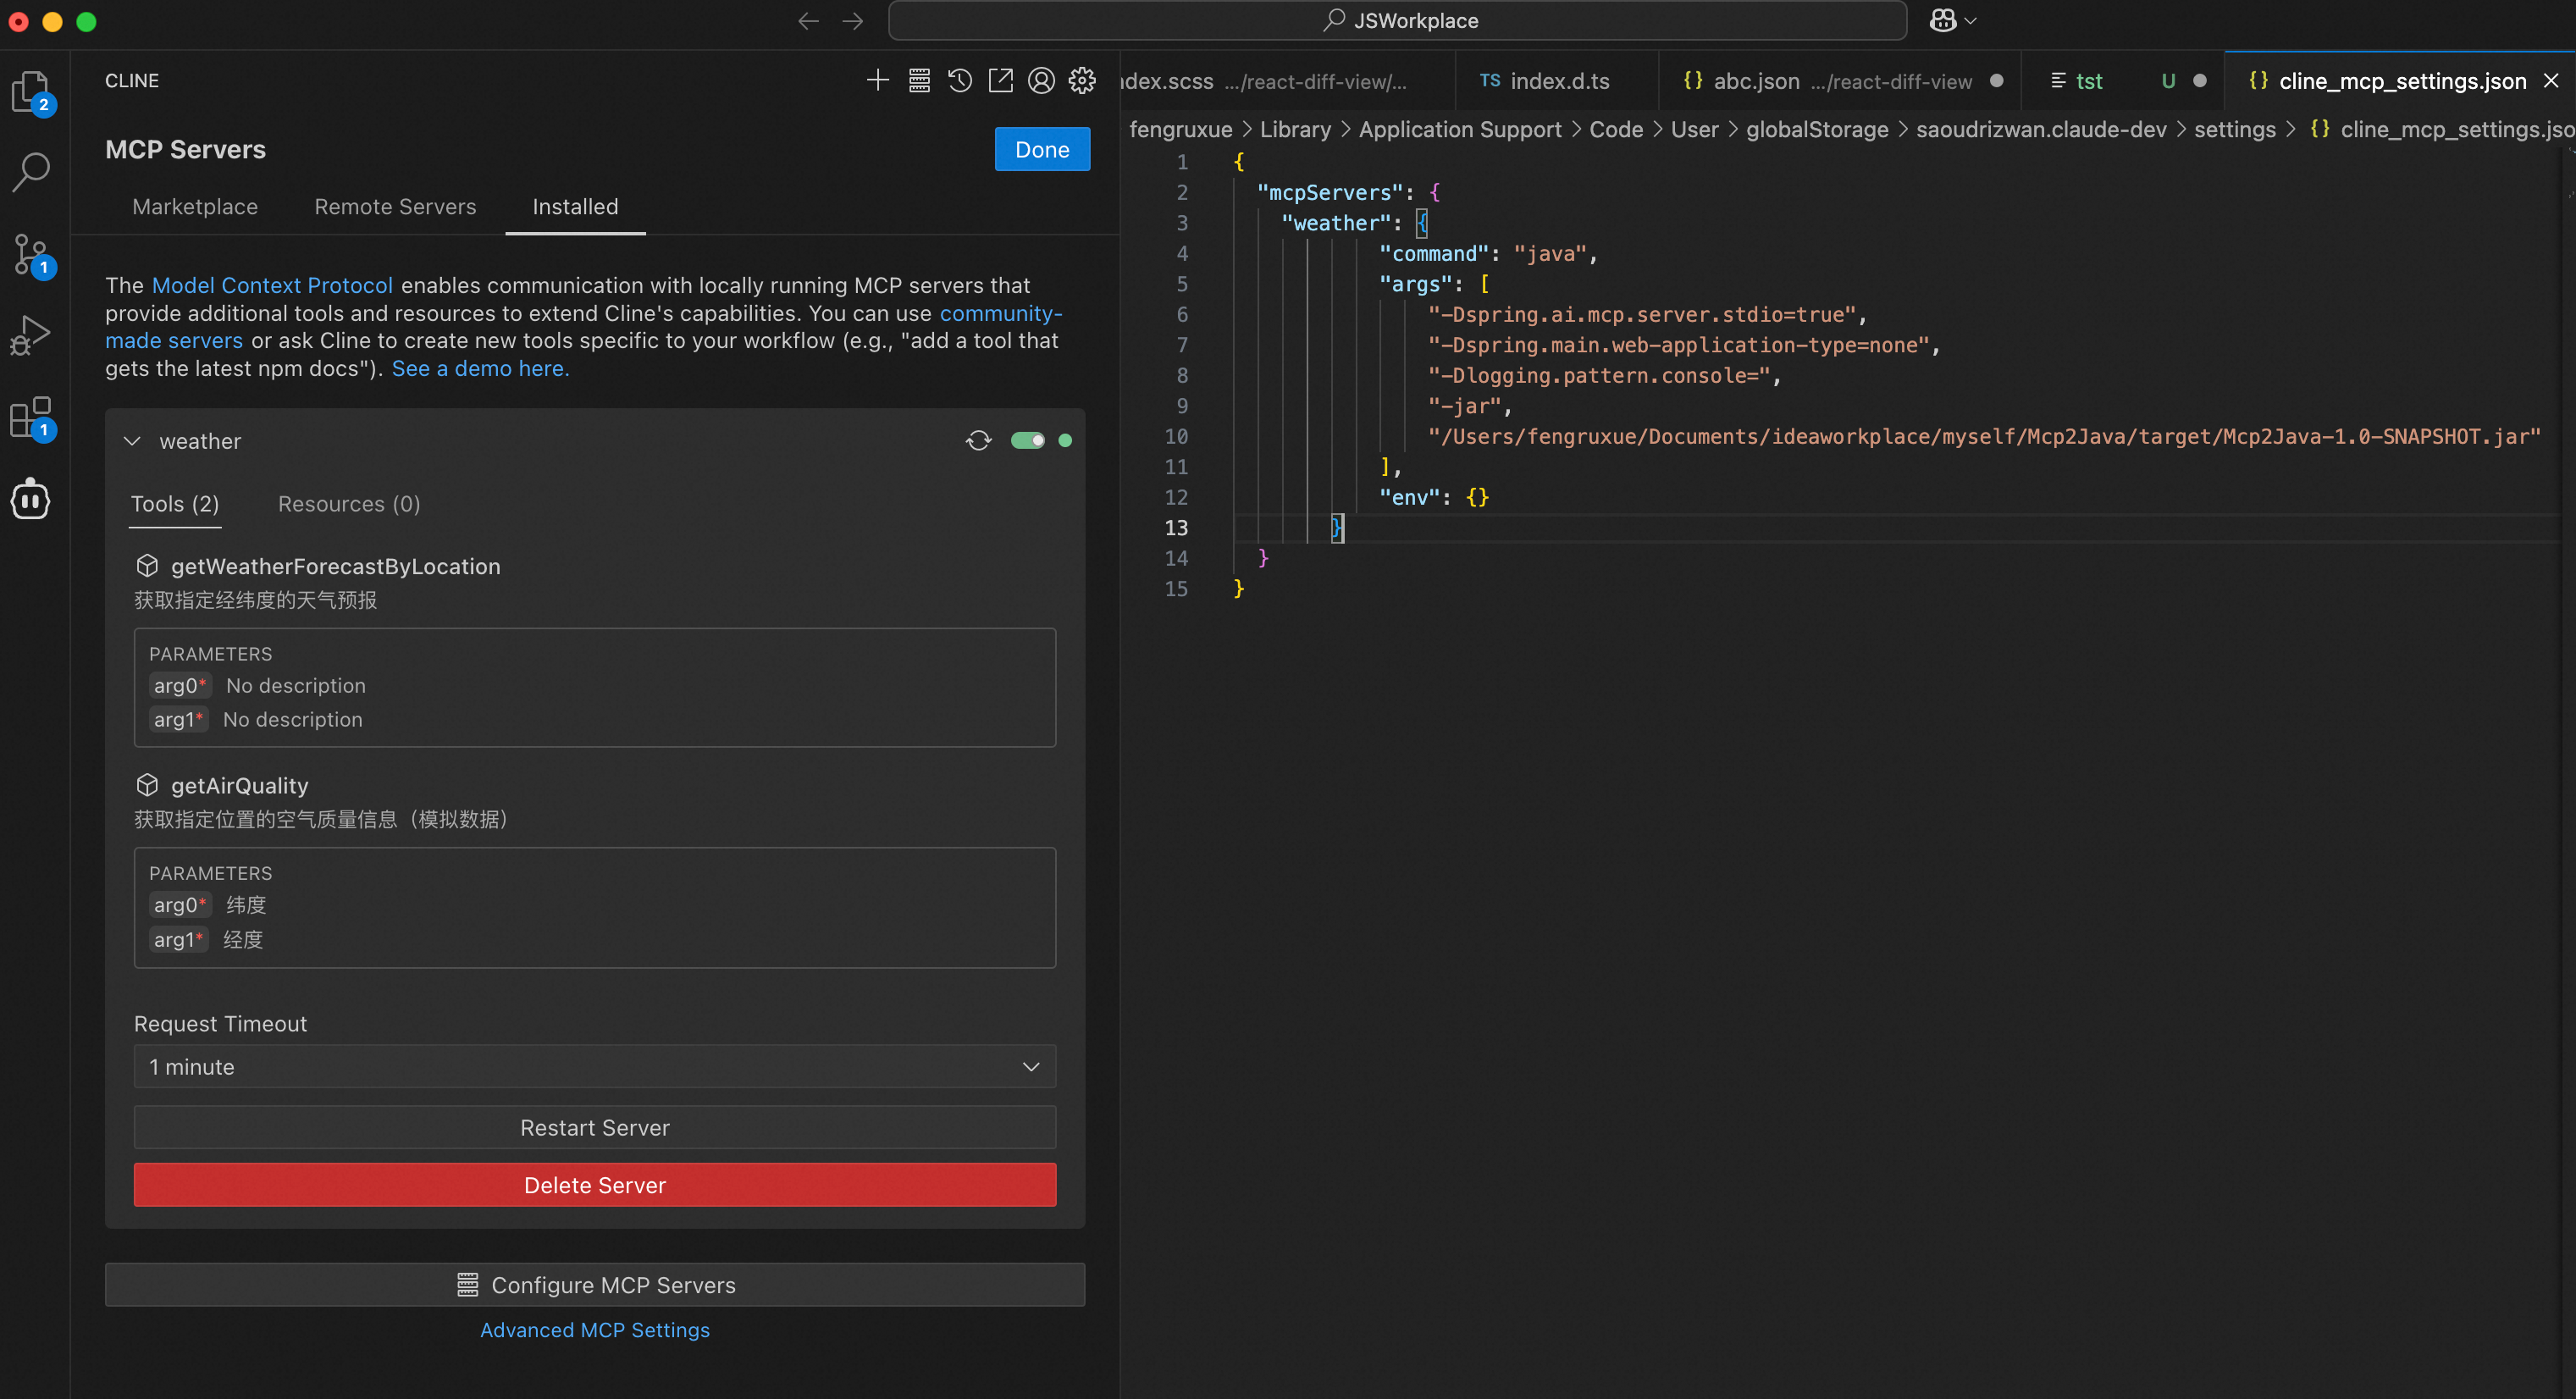This screenshot has height=1399, width=2576.
Task: Open the abc.json editor tab
Action: click(x=1840, y=81)
